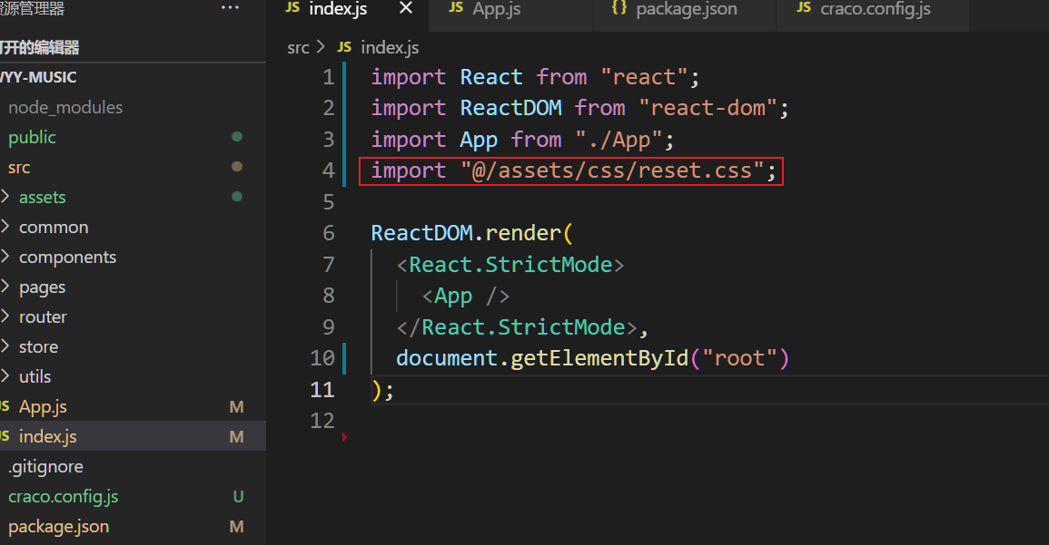Expand the common folder
The width and height of the screenshot is (1049, 545).
(x=54, y=227)
